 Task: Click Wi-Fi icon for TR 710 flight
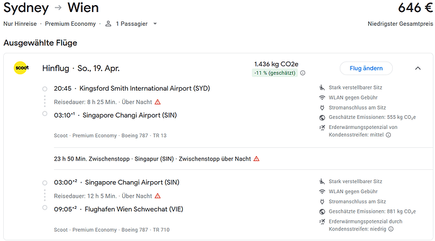(x=322, y=191)
